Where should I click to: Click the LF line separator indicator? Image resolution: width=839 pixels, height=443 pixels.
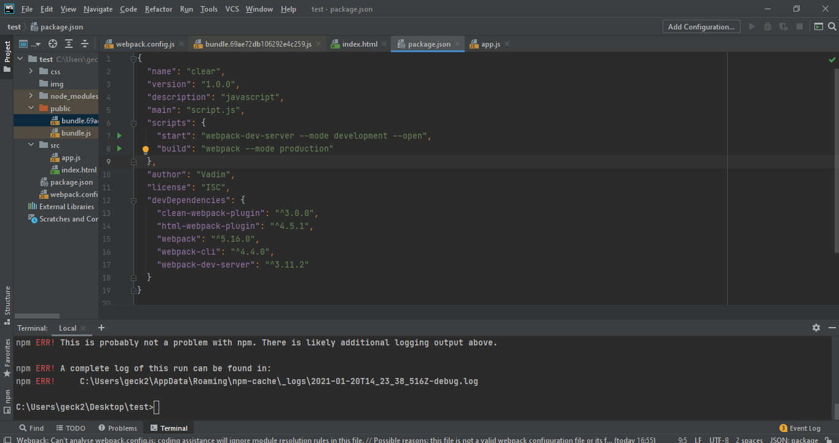pyautogui.click(x=698, y=440)
